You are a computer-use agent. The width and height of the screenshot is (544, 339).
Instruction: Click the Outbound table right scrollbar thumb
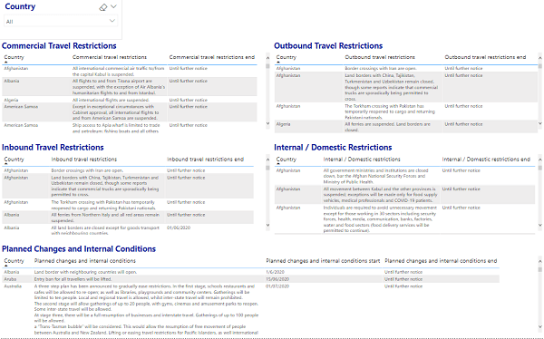(539, 66)
